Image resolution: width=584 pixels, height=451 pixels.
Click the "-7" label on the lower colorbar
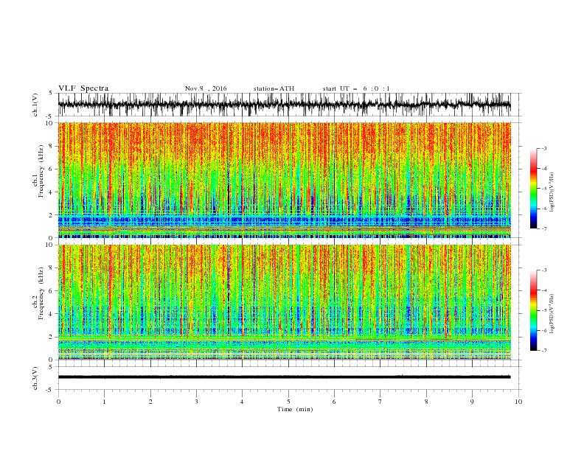543,351
